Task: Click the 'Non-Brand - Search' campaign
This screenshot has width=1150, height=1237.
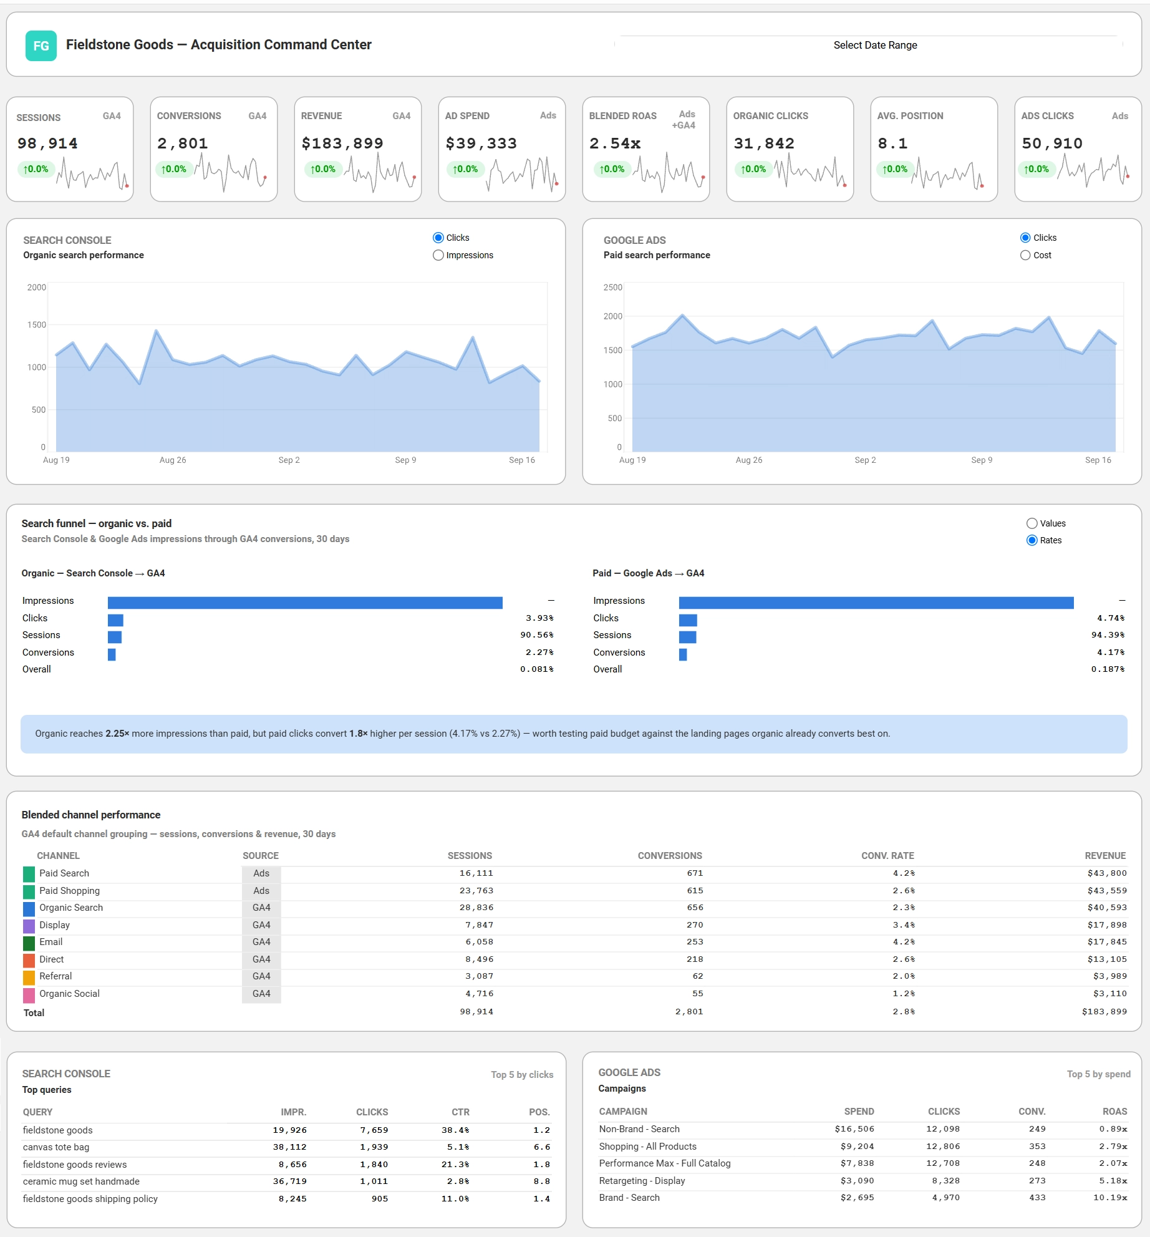Action: (639, 1129)
